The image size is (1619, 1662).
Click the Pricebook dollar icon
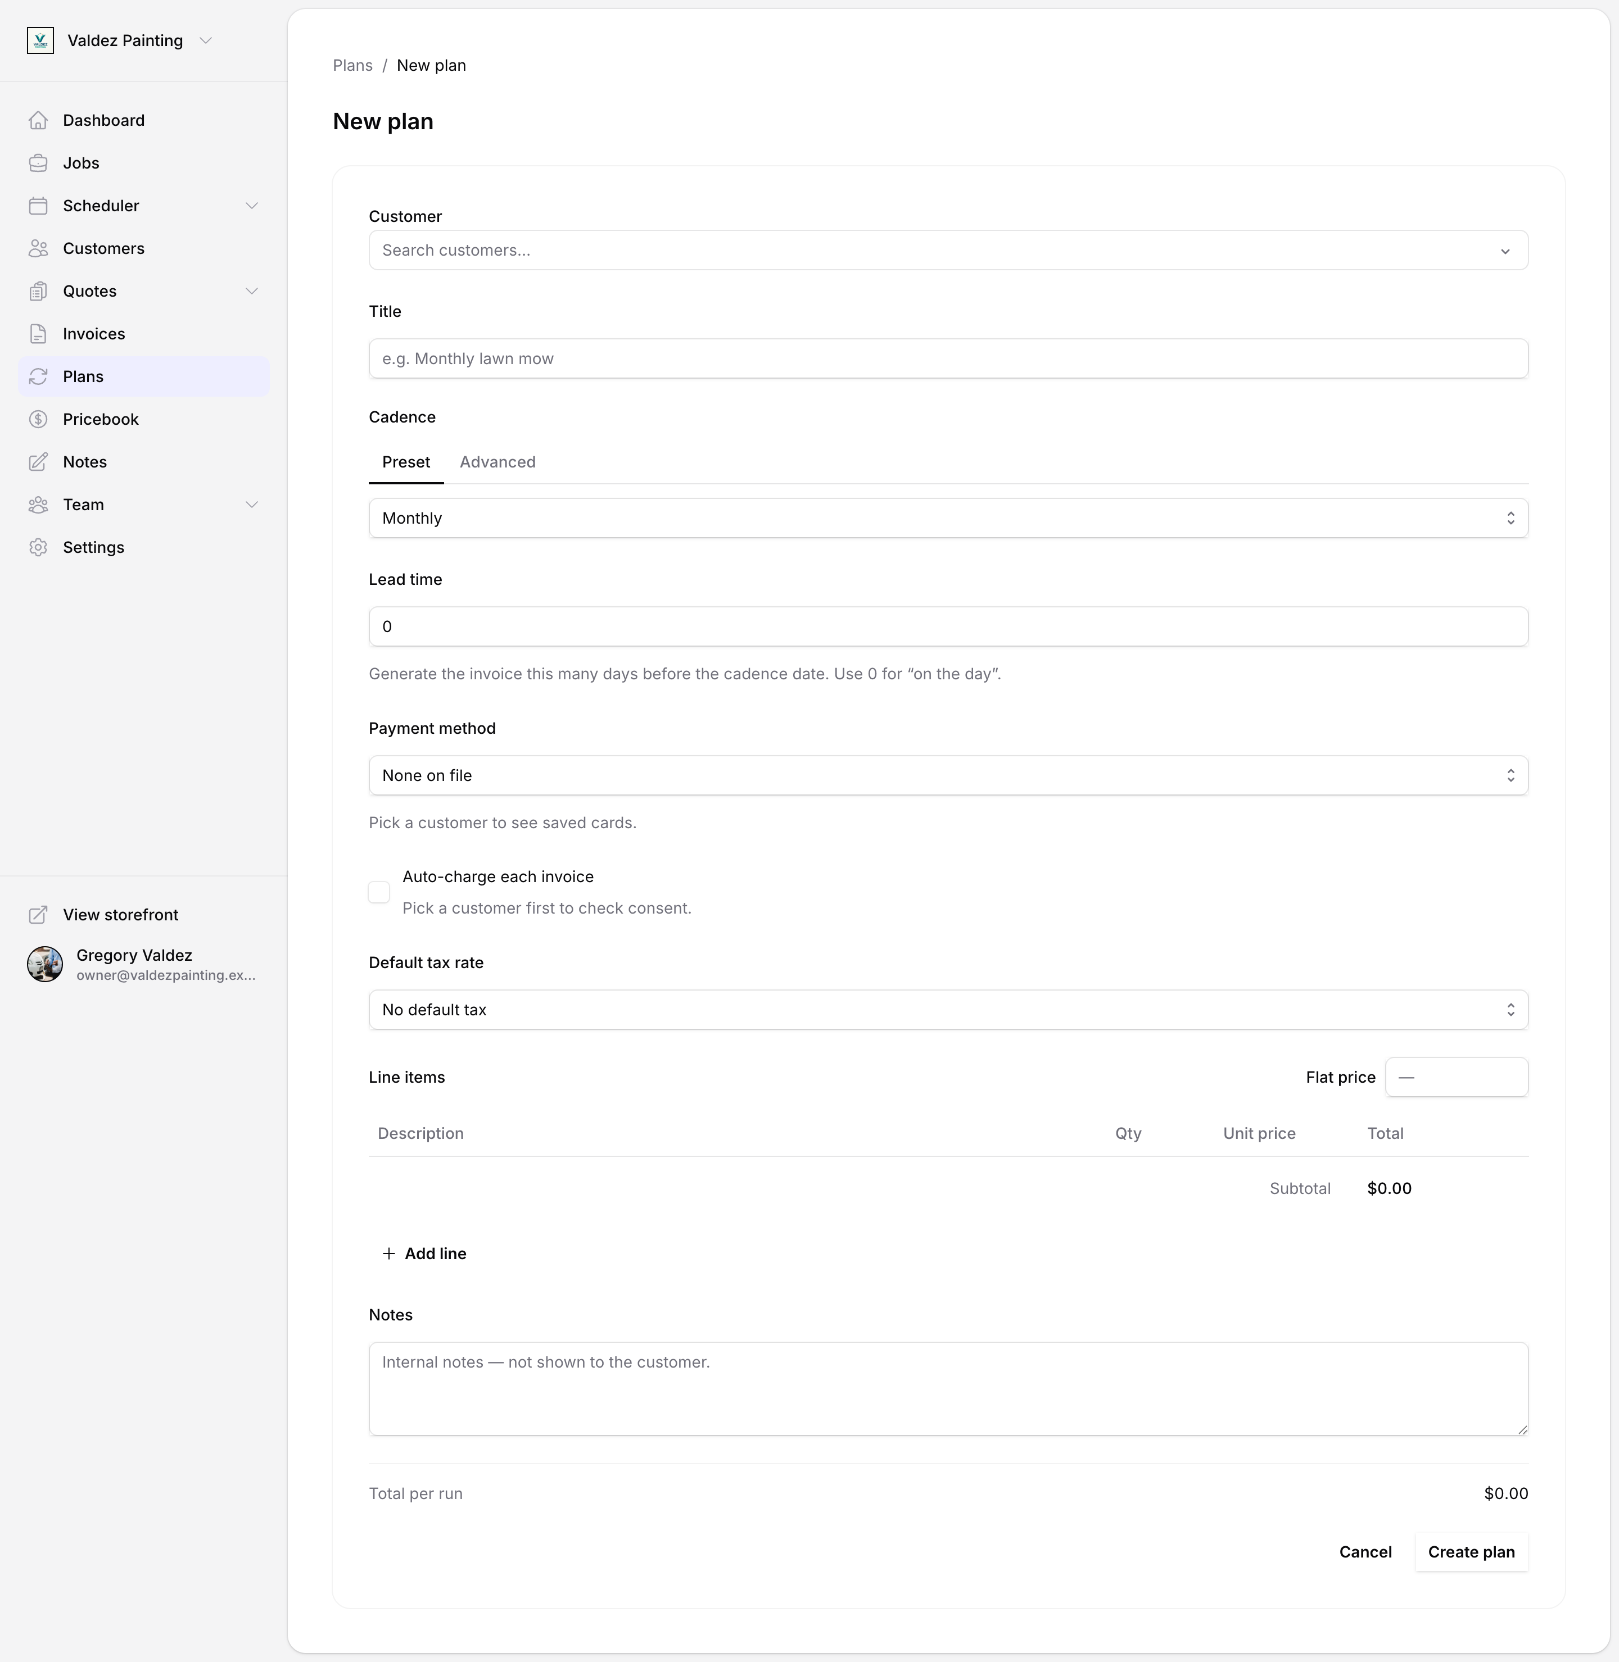tap(38, 419)
